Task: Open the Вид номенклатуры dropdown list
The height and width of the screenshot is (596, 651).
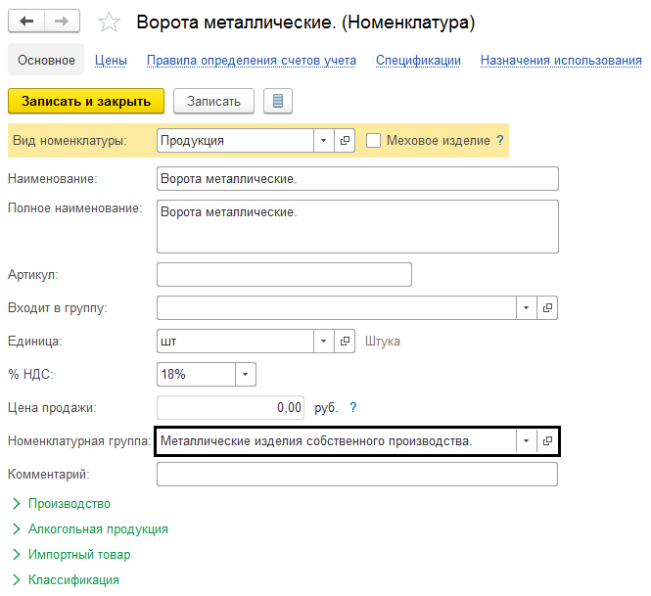Action: pyautogui.click(x=324, y=141)
